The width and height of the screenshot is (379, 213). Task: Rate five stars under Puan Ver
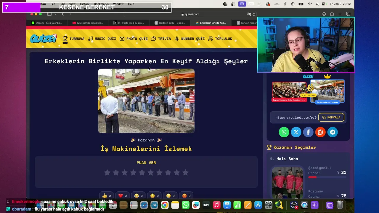click(x=142, y=172)
